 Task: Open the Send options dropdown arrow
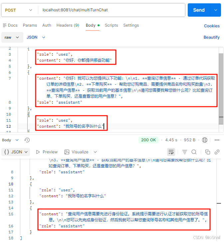click(x=216, y=10)
